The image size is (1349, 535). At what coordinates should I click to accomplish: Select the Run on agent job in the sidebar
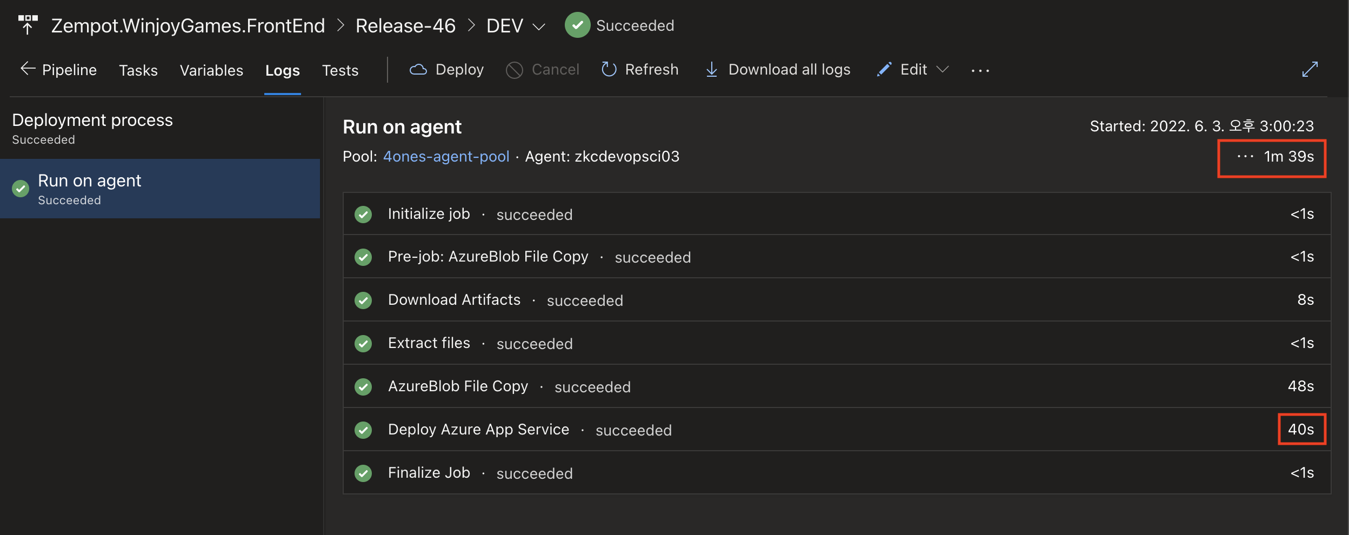coord(160,189)
